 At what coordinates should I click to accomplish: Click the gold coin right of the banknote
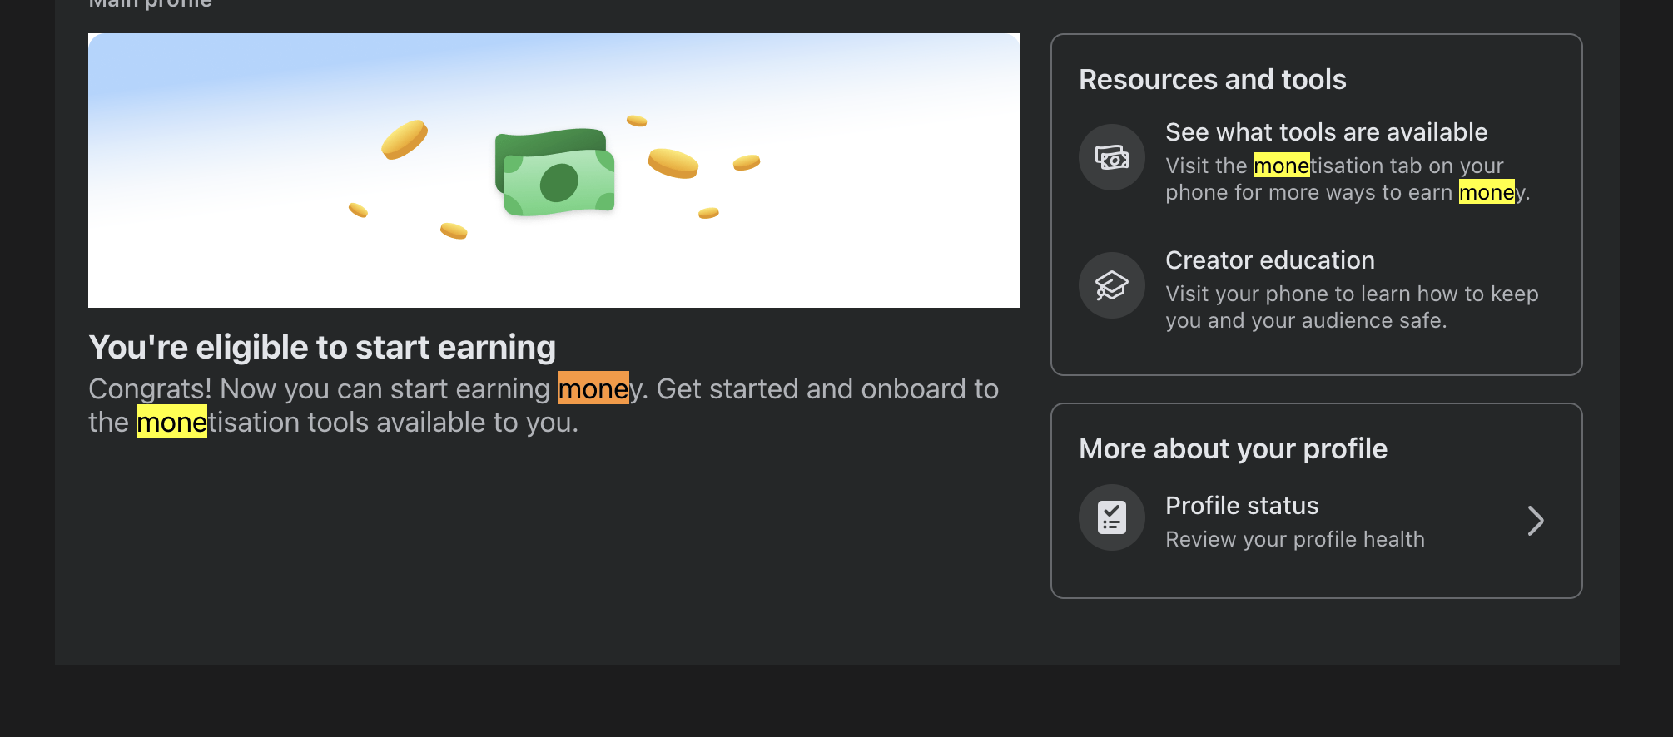(673, 163)
